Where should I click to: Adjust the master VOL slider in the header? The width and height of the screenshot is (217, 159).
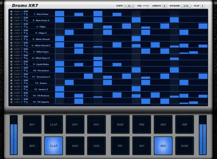[x=146, y=6]
